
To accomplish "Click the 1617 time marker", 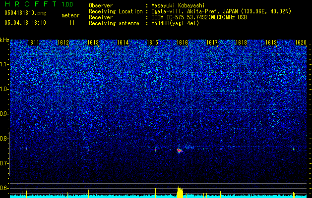I will click(212, 43).
